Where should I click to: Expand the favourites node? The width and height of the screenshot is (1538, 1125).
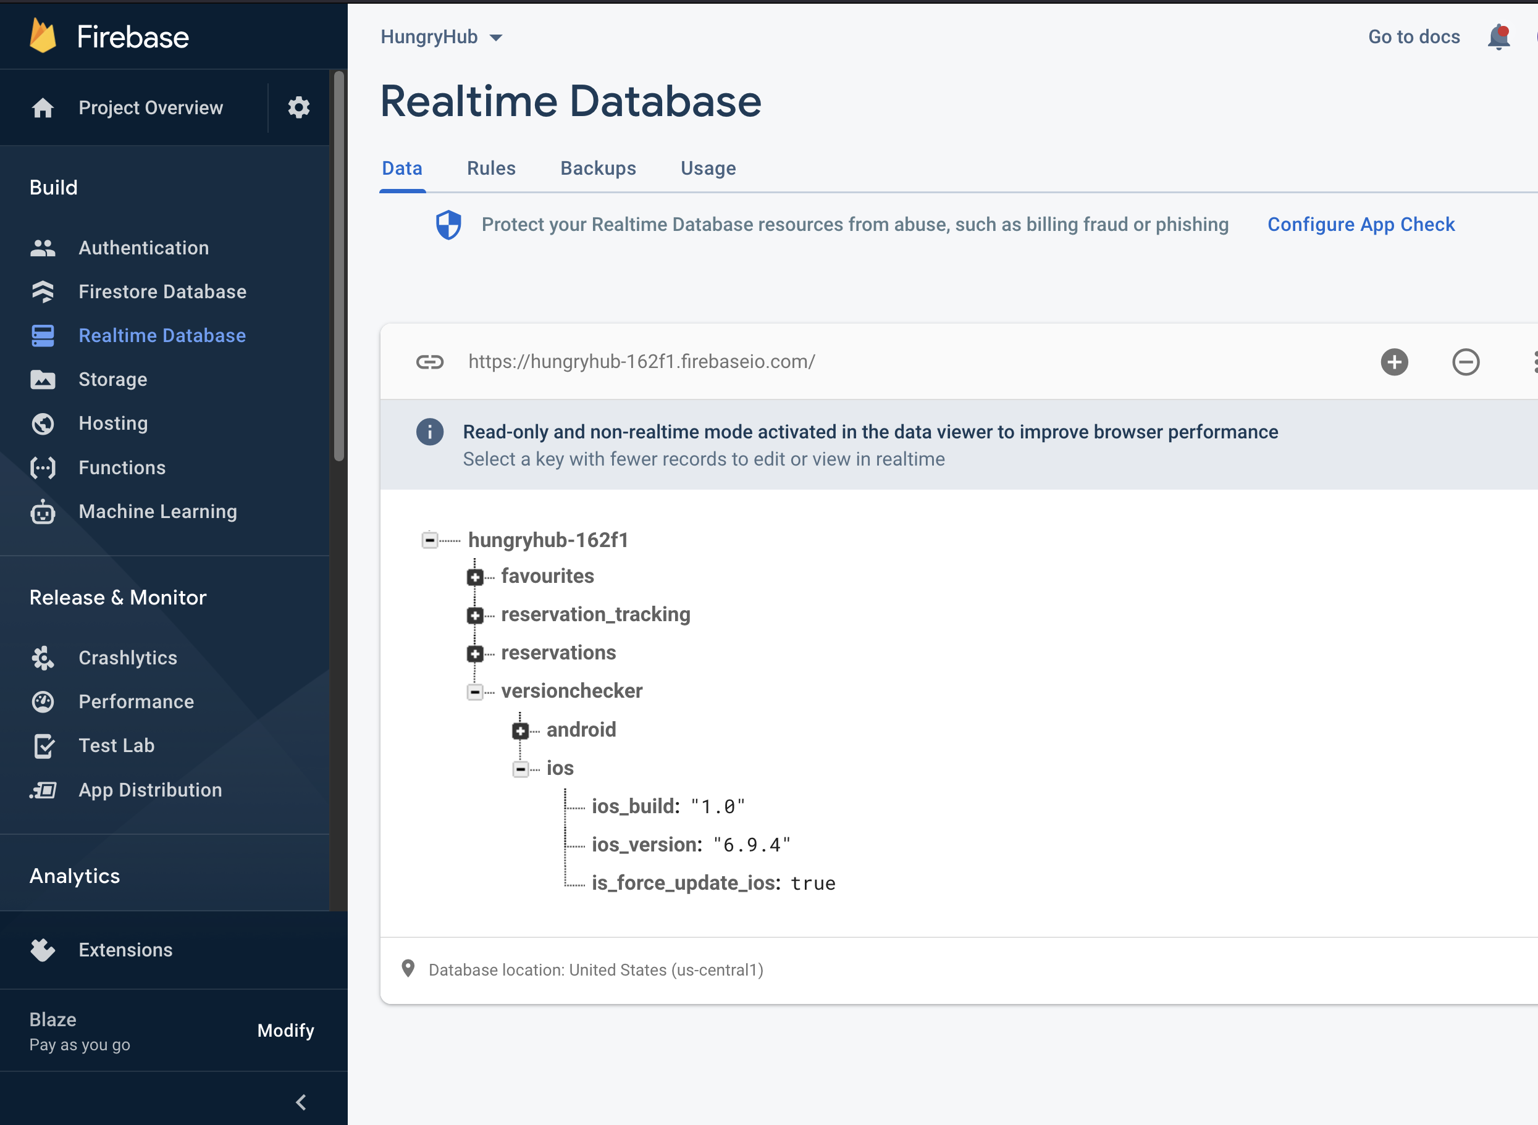click(475, 577)
